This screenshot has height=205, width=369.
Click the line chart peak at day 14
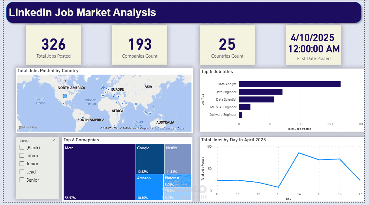tap(299, 153)
